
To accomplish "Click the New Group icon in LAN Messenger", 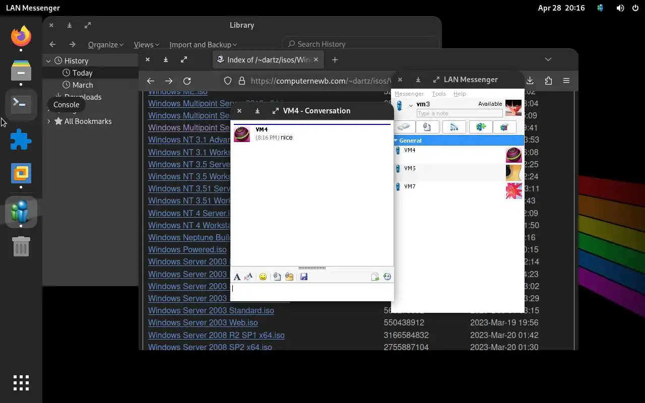I will 481,127.
